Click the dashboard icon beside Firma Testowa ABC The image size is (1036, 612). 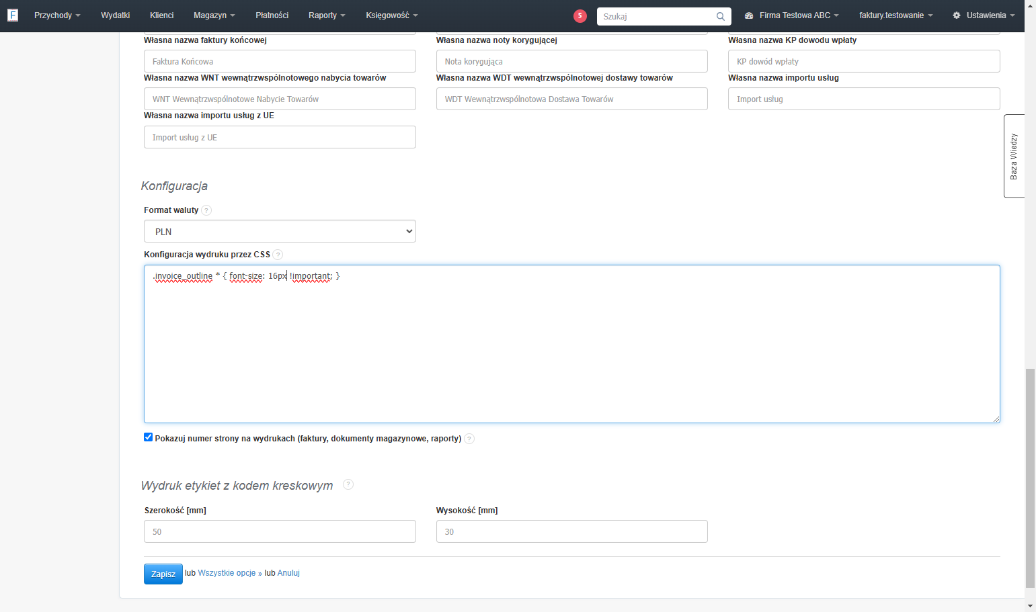pyautogui.click(x=749, y=15)
